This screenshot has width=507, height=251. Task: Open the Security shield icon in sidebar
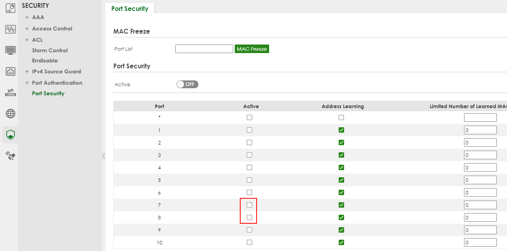(10, 134)
